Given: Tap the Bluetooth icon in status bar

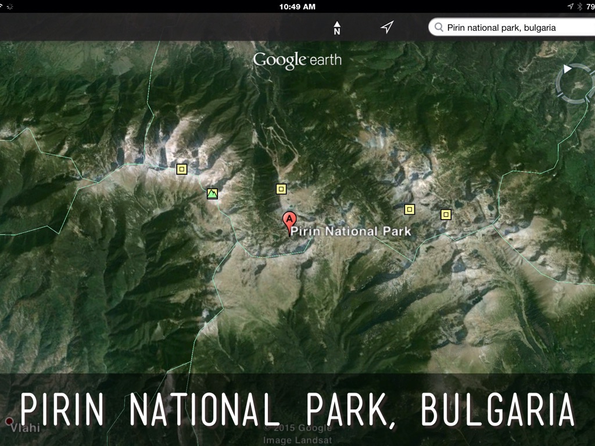Looking at the screenshot, I should (579, 6).
